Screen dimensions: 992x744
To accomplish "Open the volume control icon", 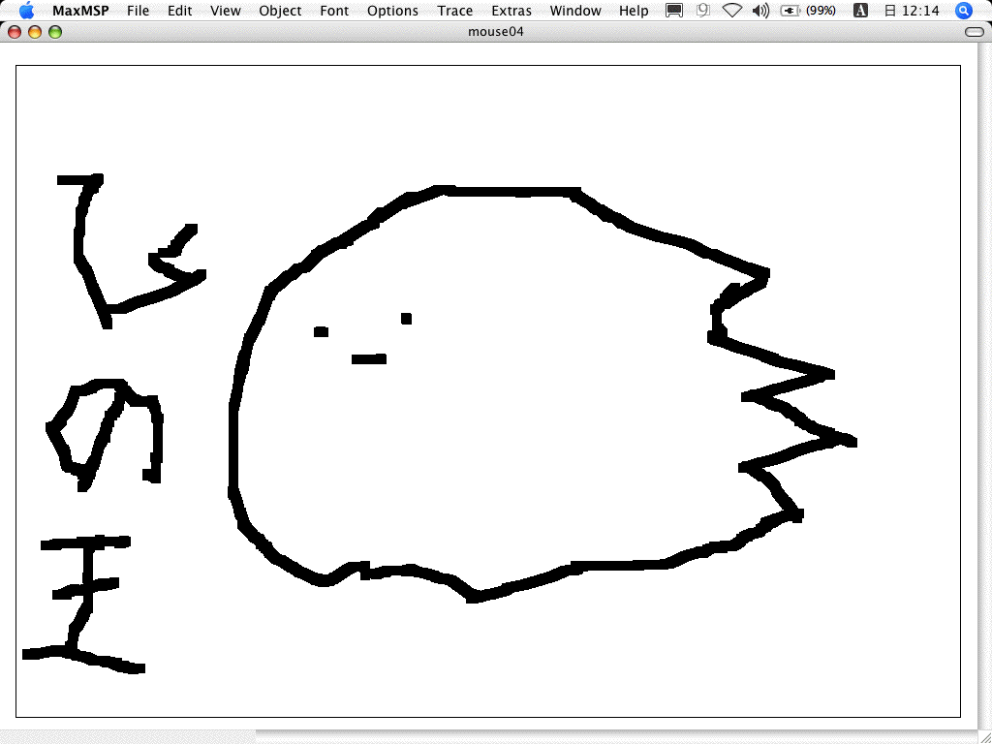I will (761, 11).
